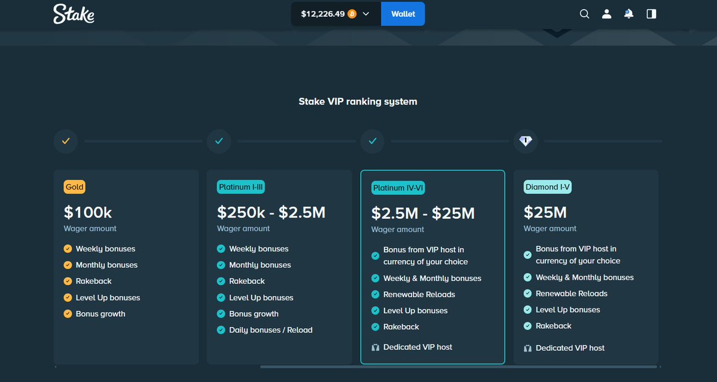Screen dimensions: 717x382
Task: Toggle the sidebar panel icon
Action: point(652,14)
